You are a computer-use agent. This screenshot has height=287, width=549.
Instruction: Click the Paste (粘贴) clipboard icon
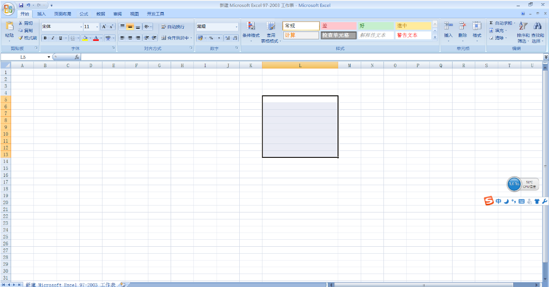click(9, 26)
